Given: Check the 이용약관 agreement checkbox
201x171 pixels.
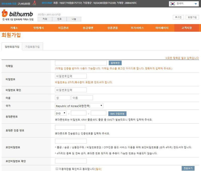Looking at the screenshot, I should pos(57,169).
